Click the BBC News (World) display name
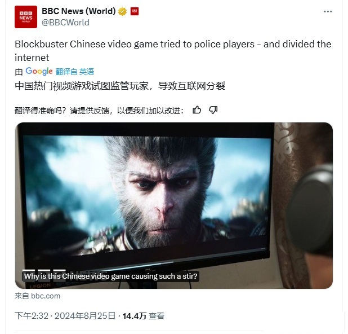 point(79,11)
